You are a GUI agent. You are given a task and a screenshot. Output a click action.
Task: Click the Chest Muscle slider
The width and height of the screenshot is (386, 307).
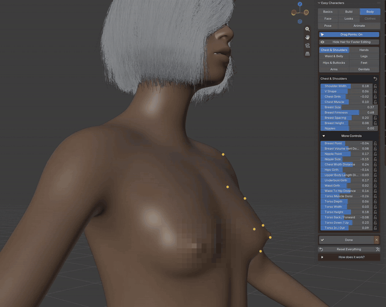click(x=346, y=102)
